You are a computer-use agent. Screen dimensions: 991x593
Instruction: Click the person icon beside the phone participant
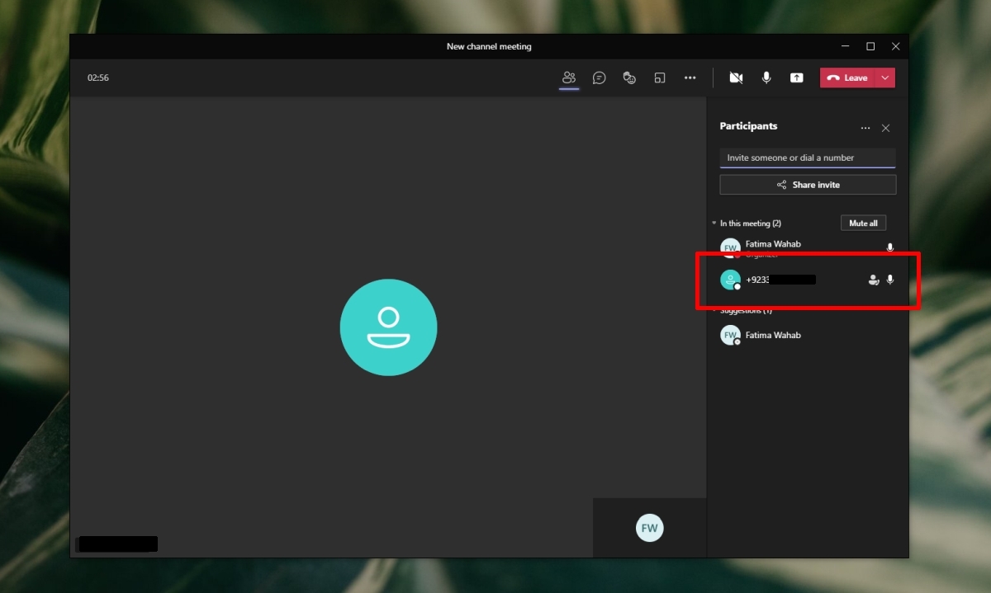873,280
